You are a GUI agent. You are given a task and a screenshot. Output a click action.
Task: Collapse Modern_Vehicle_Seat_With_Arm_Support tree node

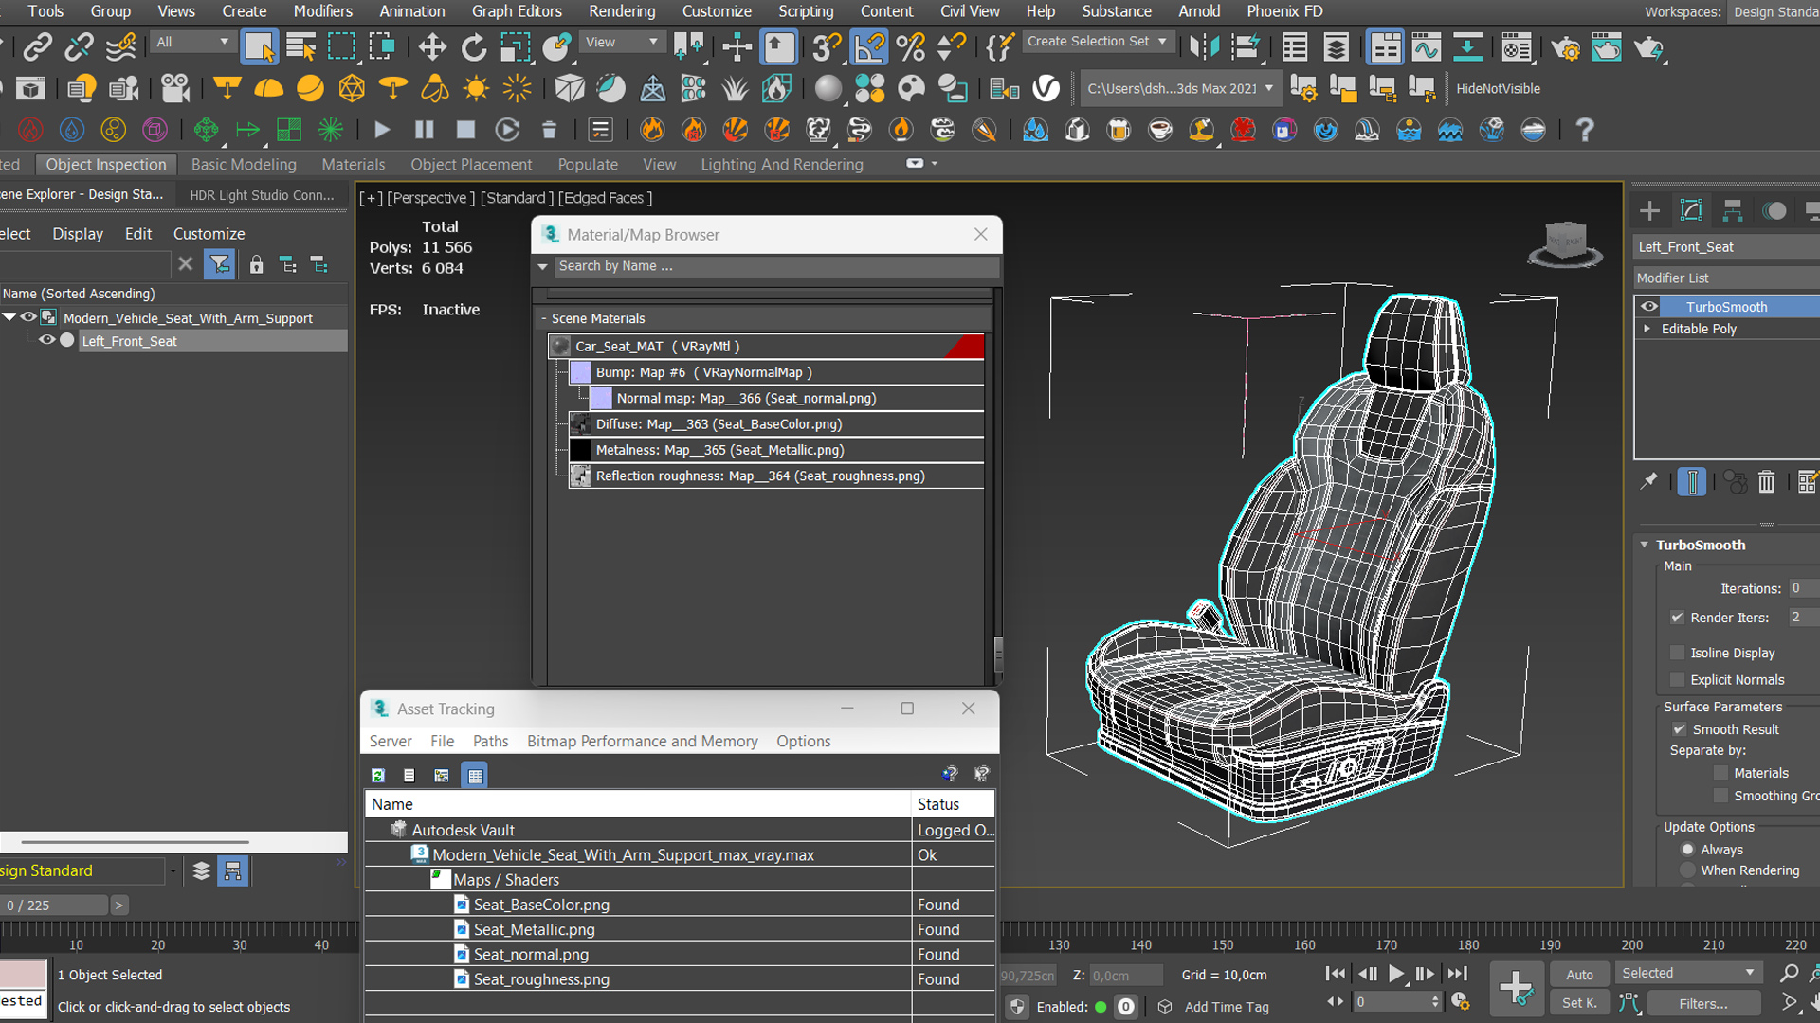pos(9,317)
